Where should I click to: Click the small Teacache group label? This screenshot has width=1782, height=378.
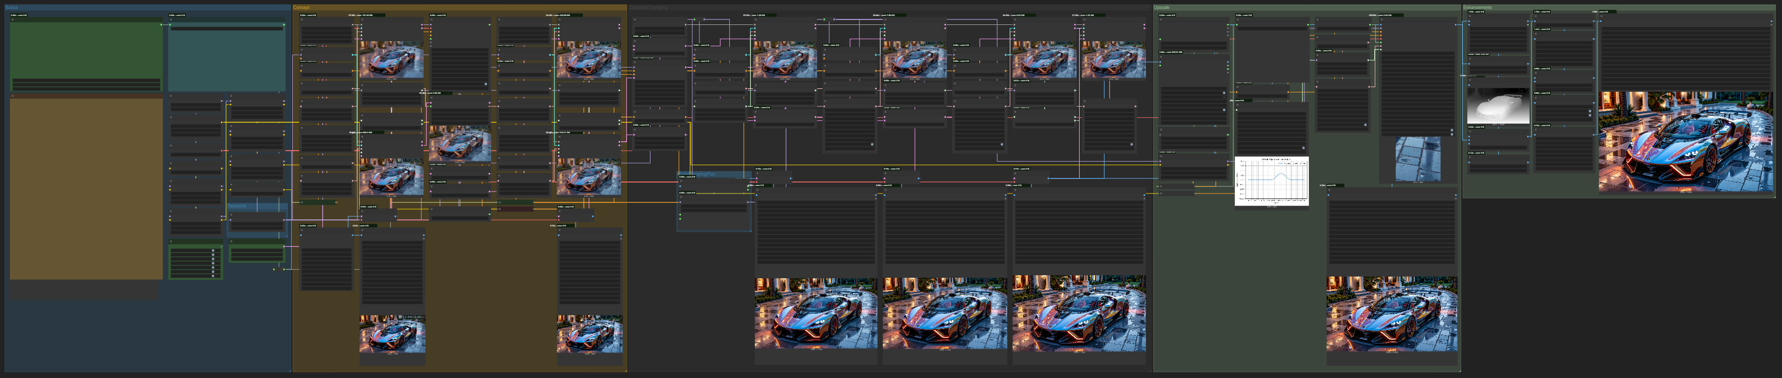pyautogui.click(x=237, y=206)
